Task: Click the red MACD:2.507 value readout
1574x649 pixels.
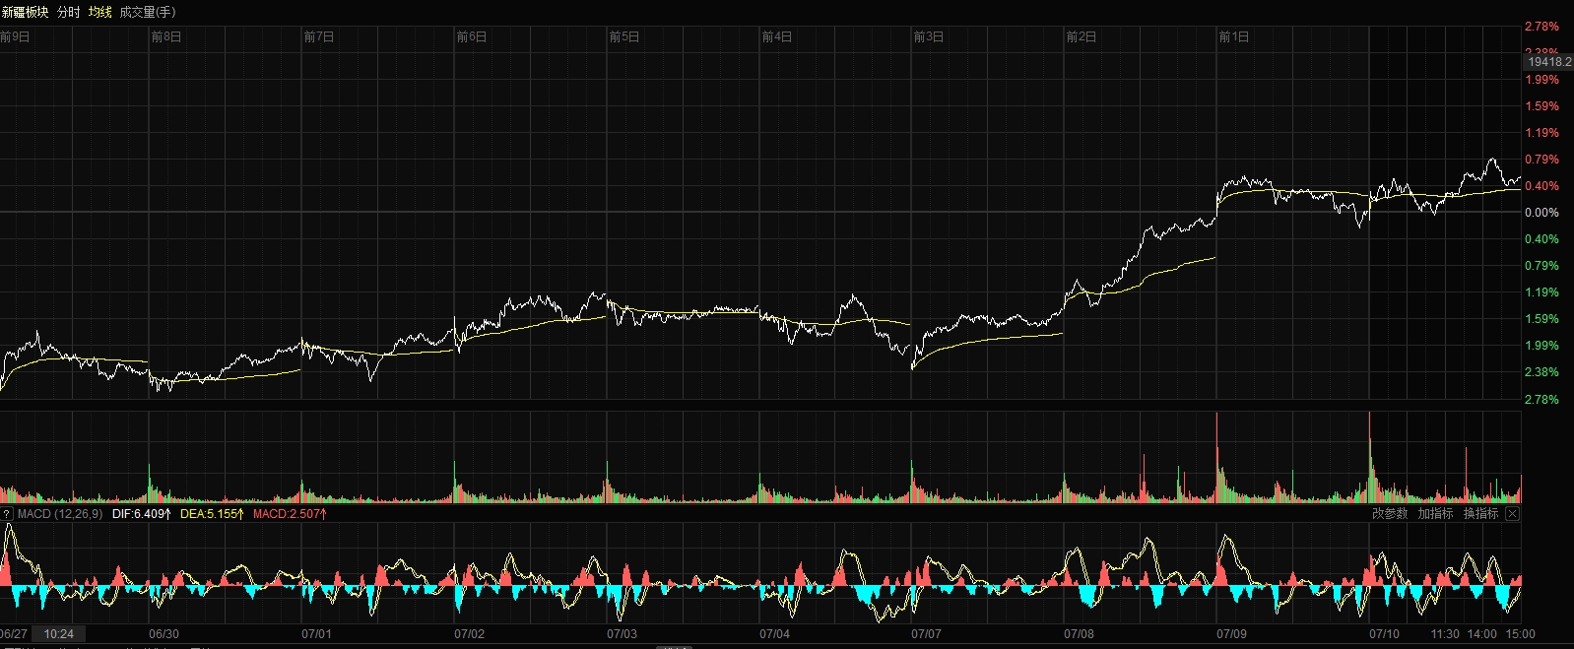Action: [x=290, y=514]
